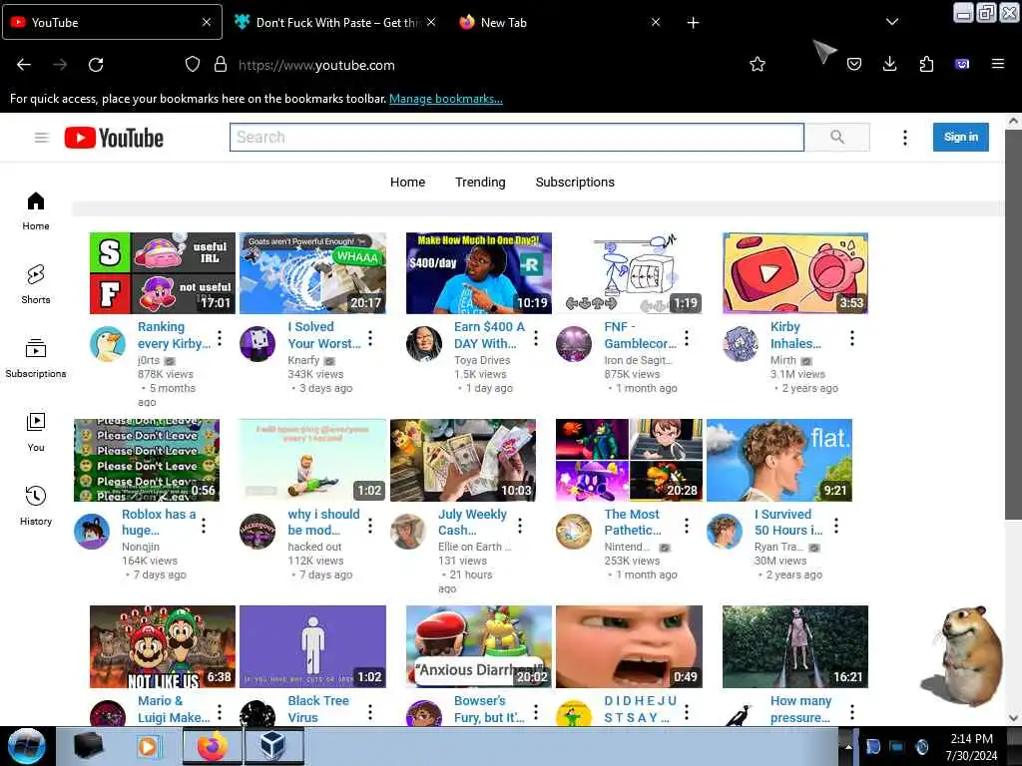This screenshot has height=766, width=1022.
Task: Click the Mirth channel name
Action: (782, 360)
